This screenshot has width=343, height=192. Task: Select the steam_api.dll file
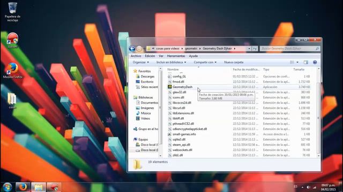(181, 145)
